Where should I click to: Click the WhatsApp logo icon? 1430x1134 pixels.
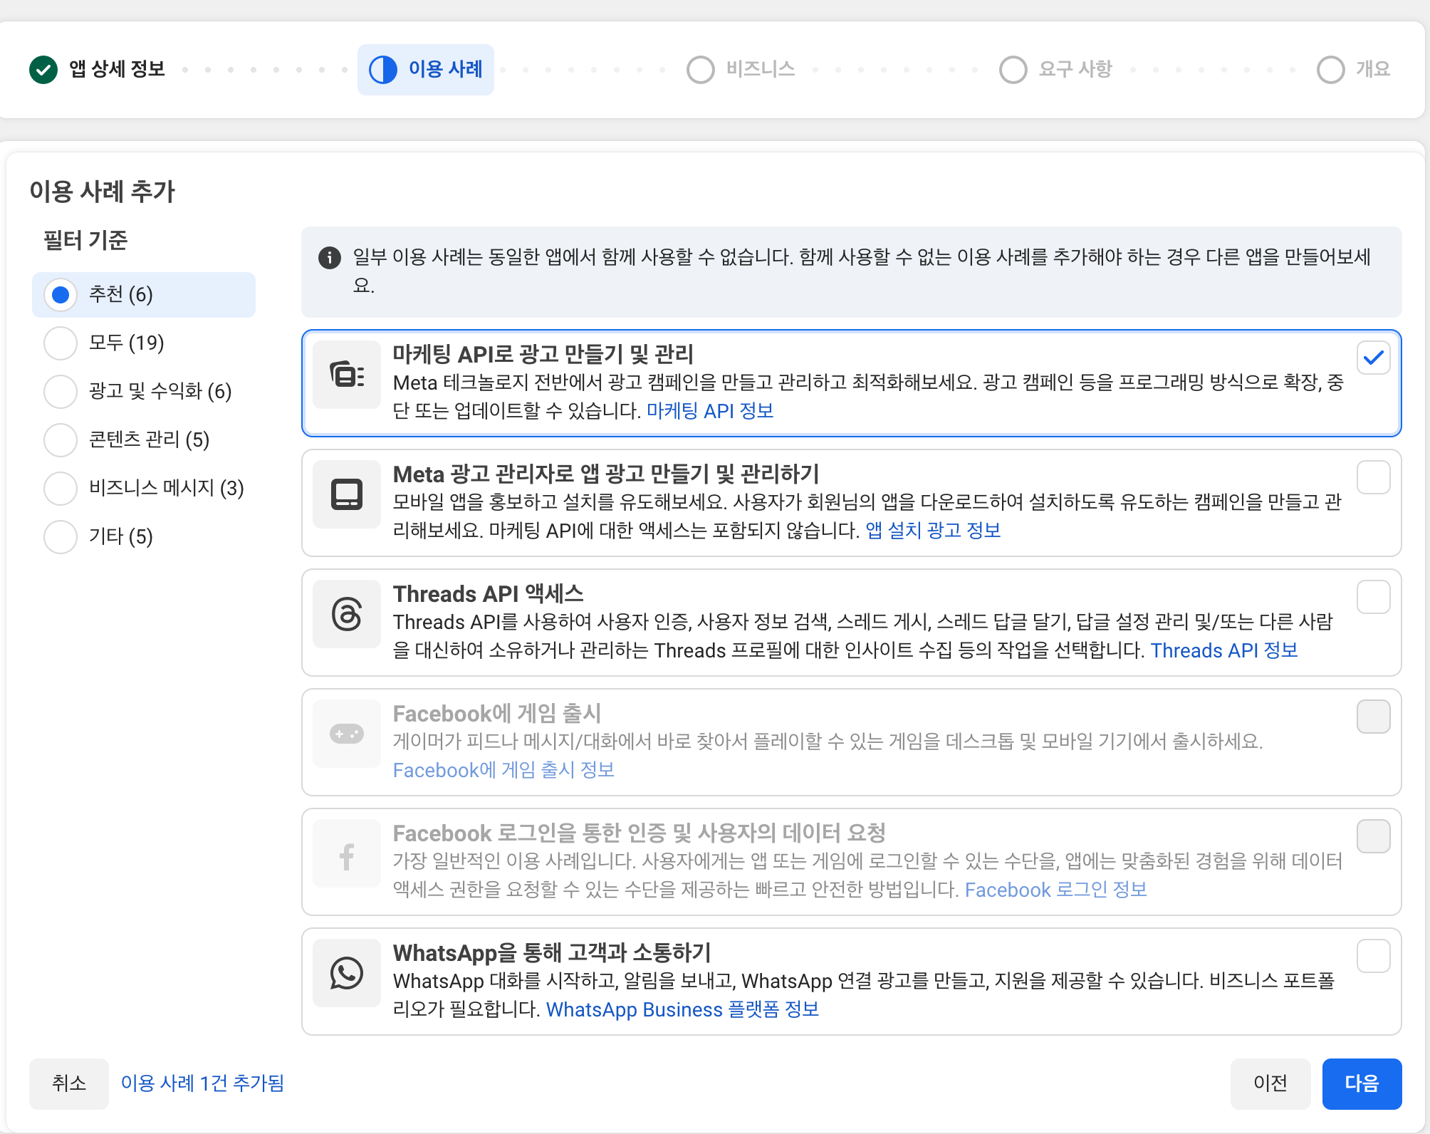point(347,973)
